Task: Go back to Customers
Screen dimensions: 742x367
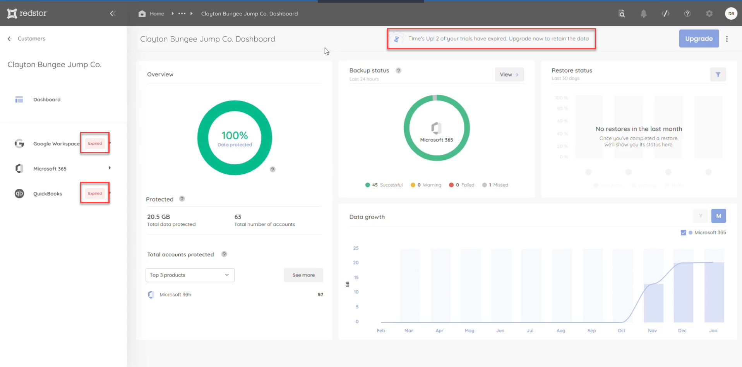Action: pos(31,39)
